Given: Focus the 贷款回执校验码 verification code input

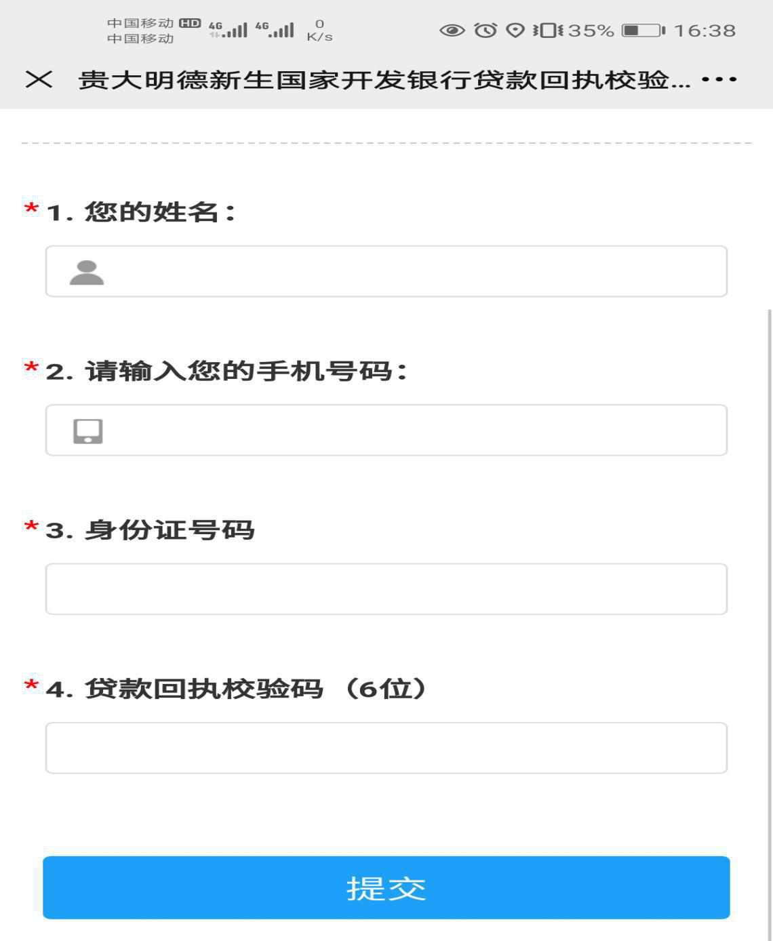Looking at the screenshot, I should (386, 748).
